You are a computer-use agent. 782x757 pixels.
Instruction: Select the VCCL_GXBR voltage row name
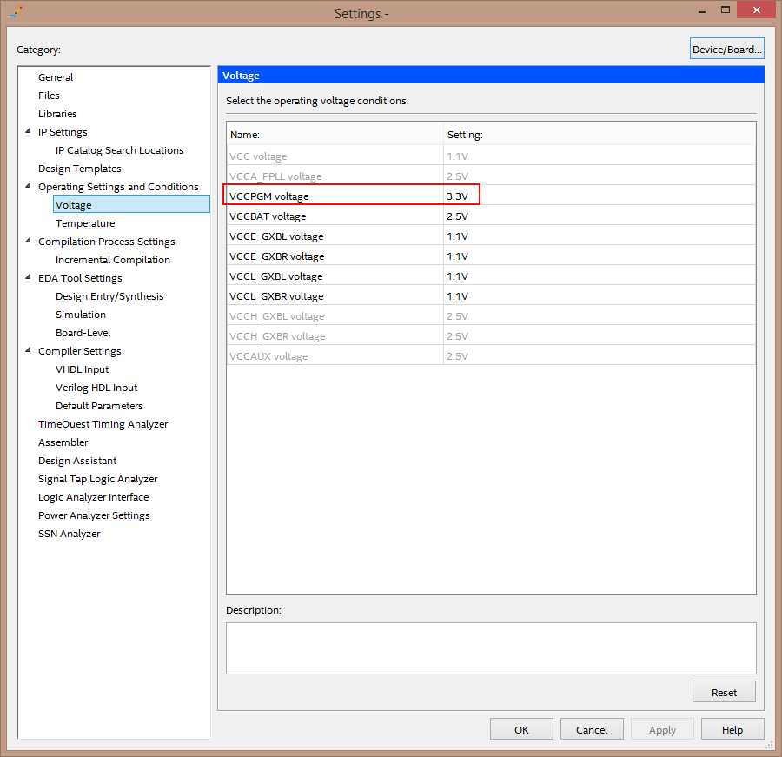(x=276, y=295)
